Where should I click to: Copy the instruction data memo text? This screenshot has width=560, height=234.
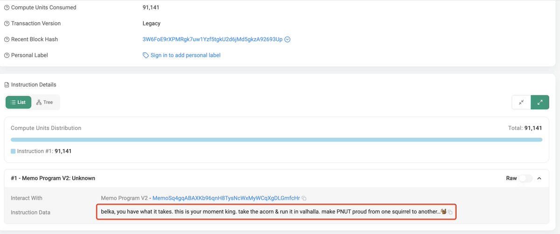(x=450, y=212)
